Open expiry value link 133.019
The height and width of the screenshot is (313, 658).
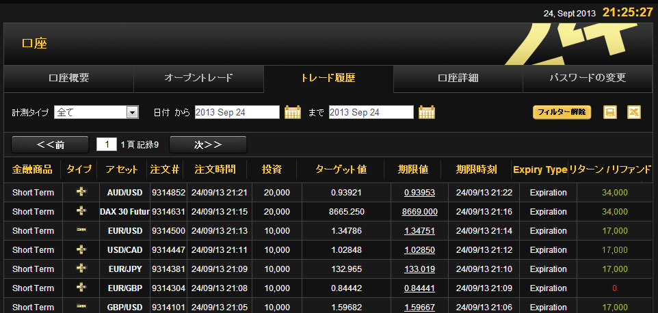(x=420, y=269)
